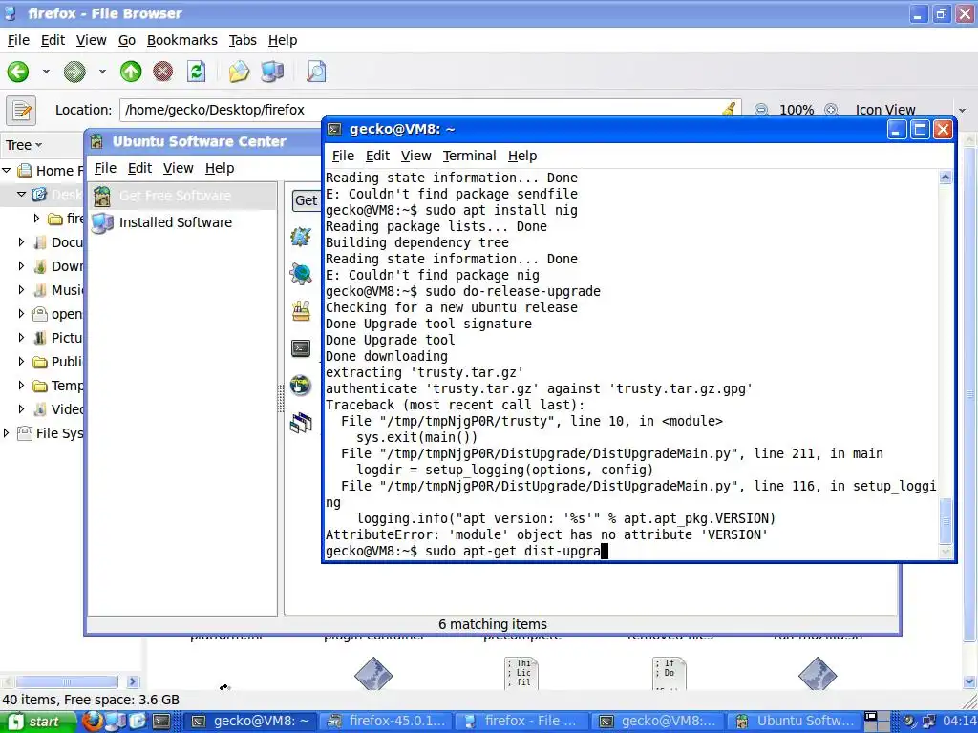Expand the Documents tree node

(21, 241)
